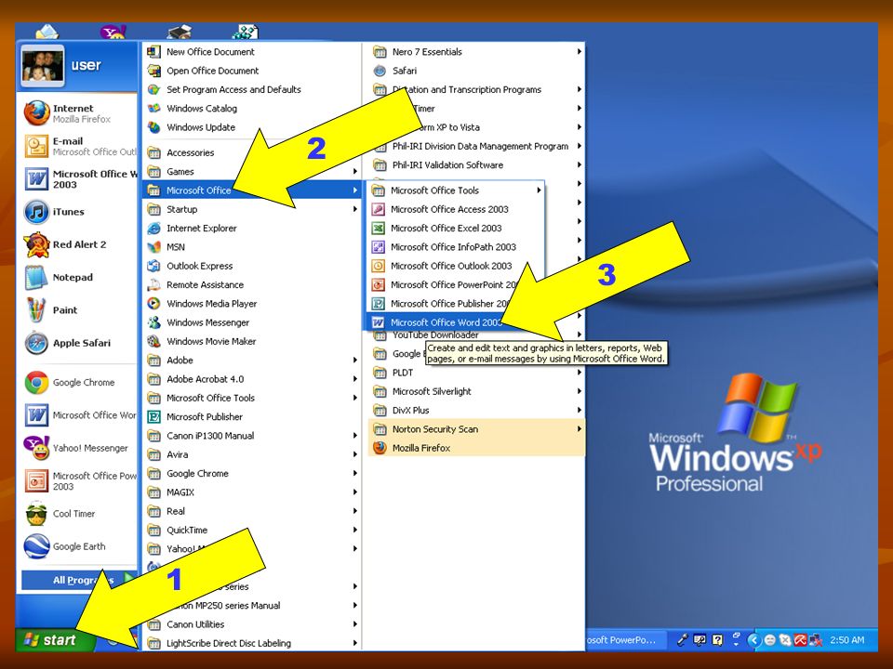
Task: Click the Notepad icon
Action: coord(36,278)
